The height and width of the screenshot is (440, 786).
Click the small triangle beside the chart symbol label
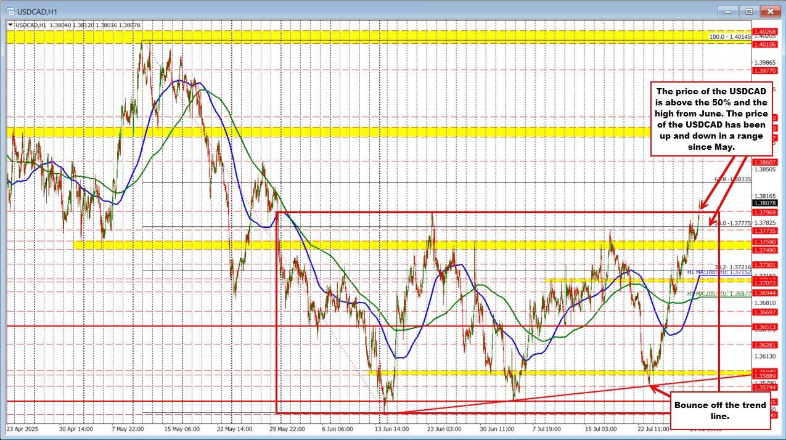[x=10, y=25]
